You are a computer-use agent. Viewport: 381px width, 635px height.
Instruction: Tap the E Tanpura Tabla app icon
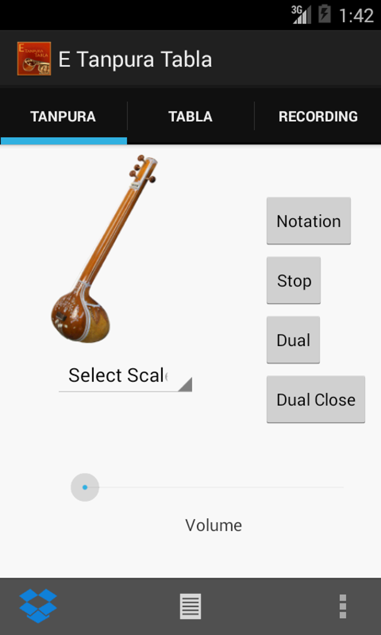coord(34,59)
